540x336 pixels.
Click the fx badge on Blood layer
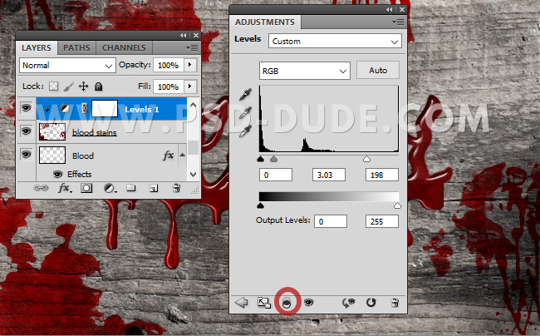(168, 156)
